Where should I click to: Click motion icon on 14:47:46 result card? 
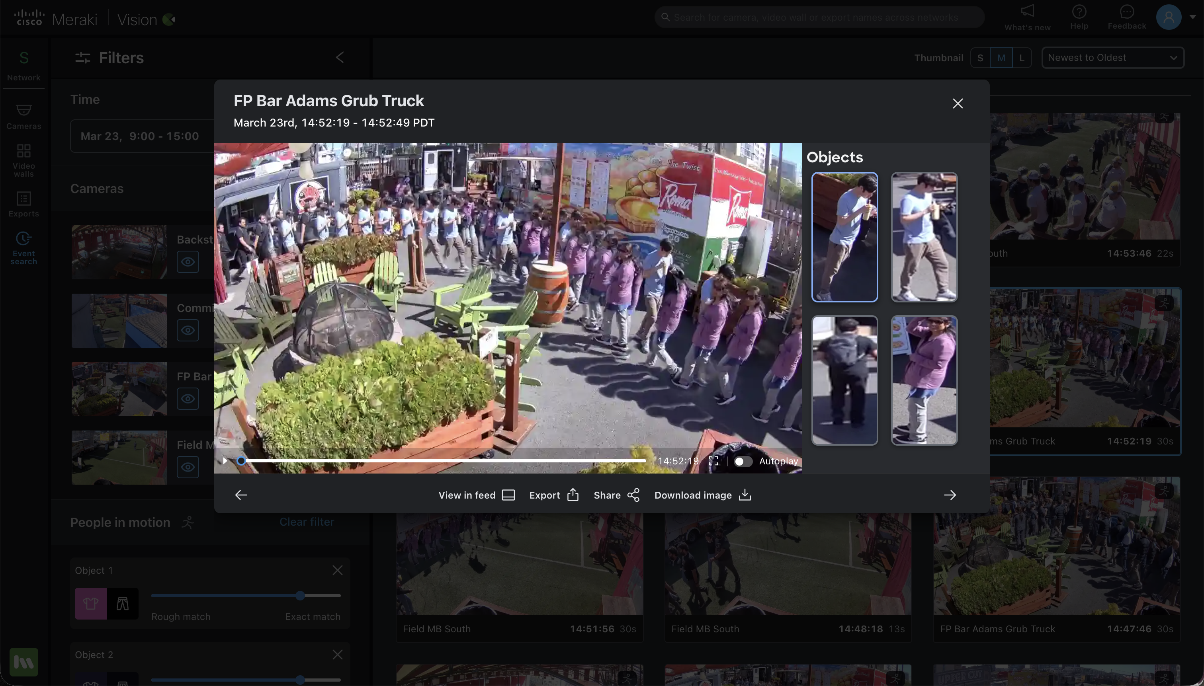[x=1165, y=491]
